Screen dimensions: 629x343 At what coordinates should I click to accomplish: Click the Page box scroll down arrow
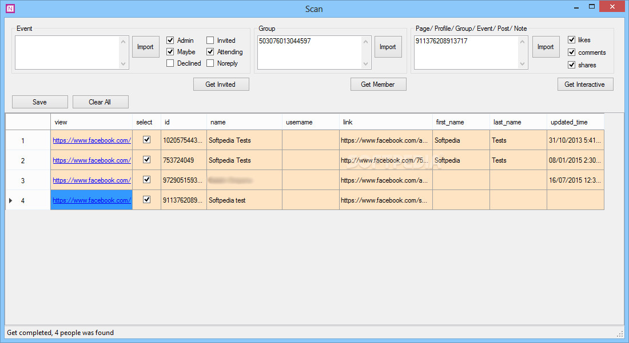click(x=522, y=64)
